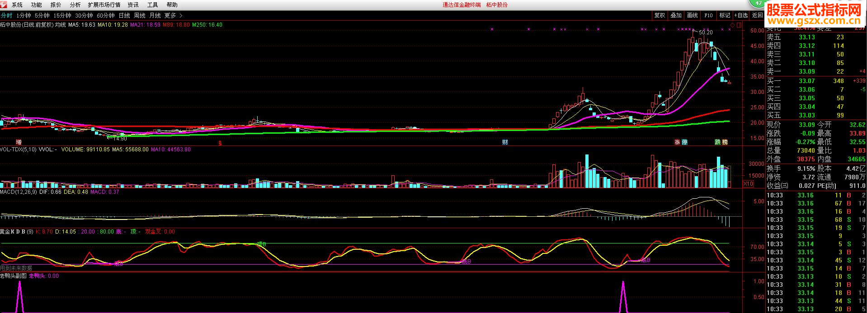Screen dimensions: 867x313
Task: Add stock with +自选 button
Action: click(x=741, y=15)
